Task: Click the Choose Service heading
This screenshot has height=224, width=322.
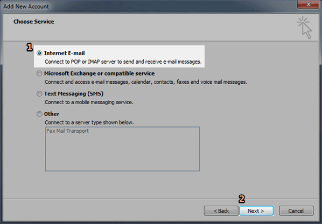Action: [34, 22]
